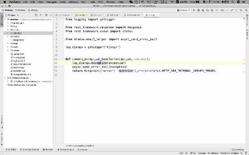Image resolution: width=249 pixels, height=155 pixels.
Task: Open the Project view dropdown
Action: (12, 15)
